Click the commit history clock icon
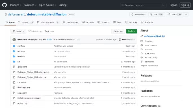The height and width of the screenshot is (108, 193). (x=120, y=40)
